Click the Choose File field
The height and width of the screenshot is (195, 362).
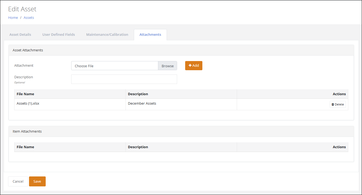tap(115, 66)
